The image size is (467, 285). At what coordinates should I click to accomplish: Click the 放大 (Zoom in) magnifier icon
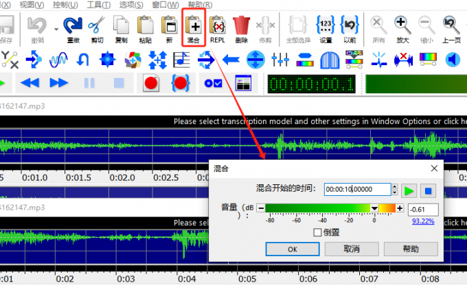(402, 28)
